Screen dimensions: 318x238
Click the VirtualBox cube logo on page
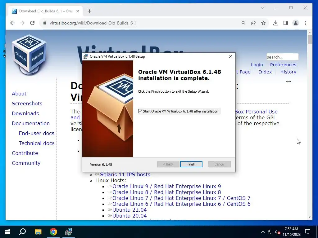tap(29, 55)
